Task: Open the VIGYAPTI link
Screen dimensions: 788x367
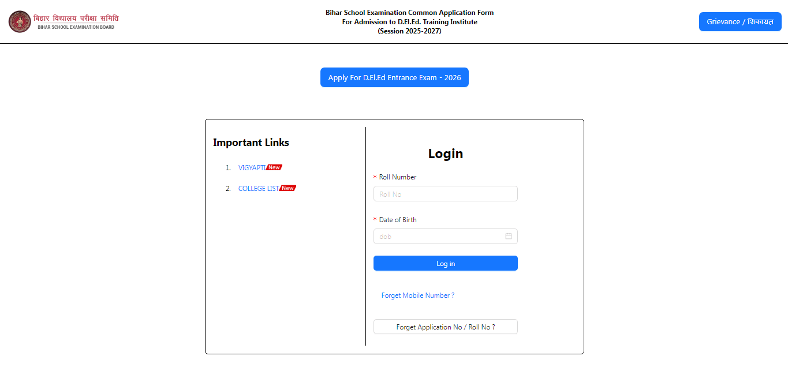Action: (252, 168)
